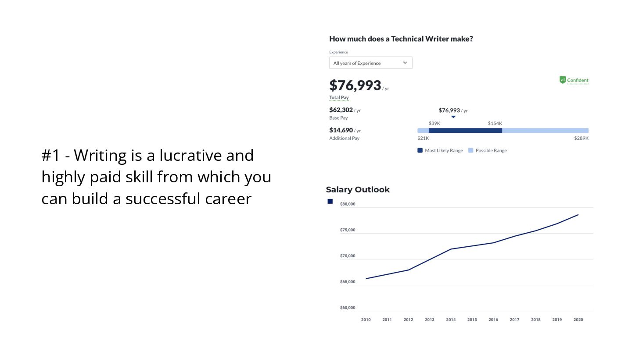The width and height of the screenshot is (632, 355).
Task: Click the $289K maximum range label
Action: click(581, 138)
